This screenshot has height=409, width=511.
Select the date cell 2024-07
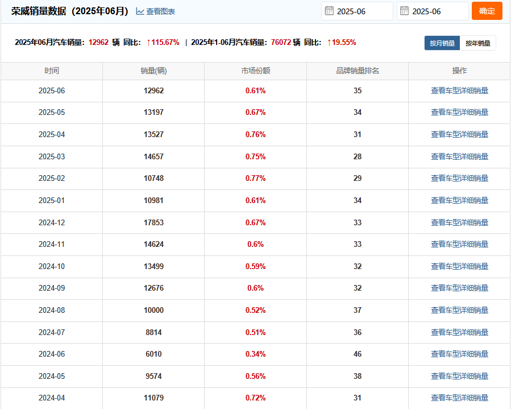[52, 332]
